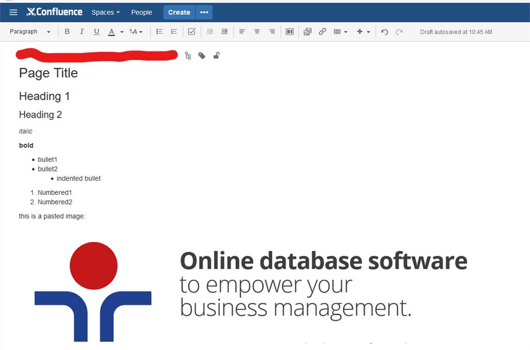Undo the last edit

(384, 32)
